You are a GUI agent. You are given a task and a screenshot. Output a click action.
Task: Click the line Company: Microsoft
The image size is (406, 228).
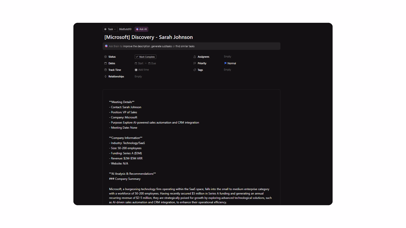pos(123,117)
